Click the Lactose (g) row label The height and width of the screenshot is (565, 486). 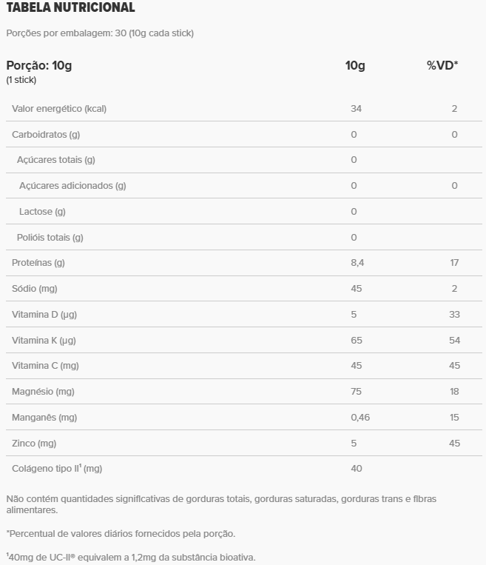pos(42,212)
